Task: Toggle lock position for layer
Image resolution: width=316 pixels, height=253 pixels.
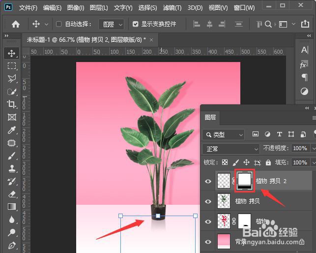Action: click(246, 162)
